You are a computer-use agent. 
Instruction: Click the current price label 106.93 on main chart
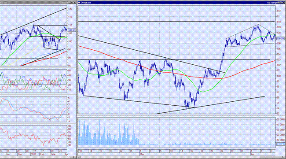(280, 38)
